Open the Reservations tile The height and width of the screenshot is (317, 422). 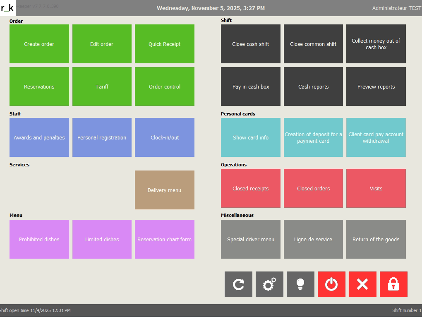point(39,86)
